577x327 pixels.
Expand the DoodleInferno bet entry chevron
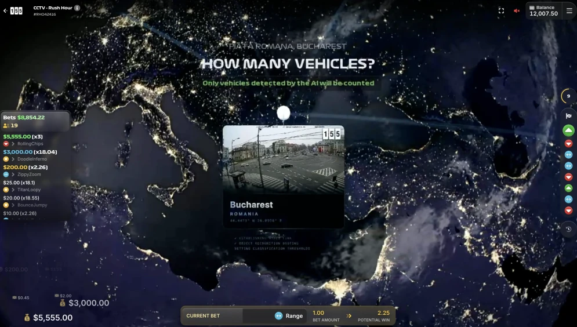pyautogui.click(x=13, y=159)
